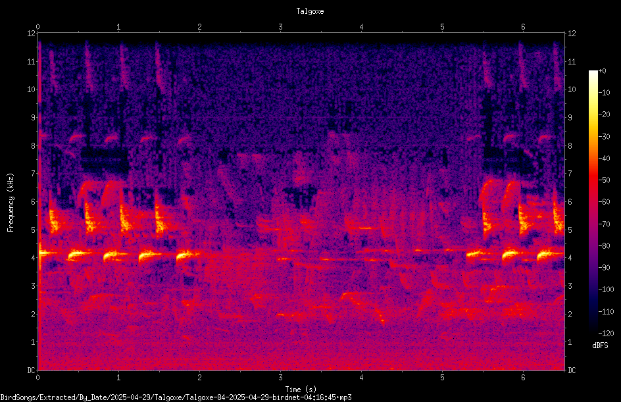This screenshot has width=621, height=402.
Task: Click the Talgoxe title text
Action: tap(310, 11)
